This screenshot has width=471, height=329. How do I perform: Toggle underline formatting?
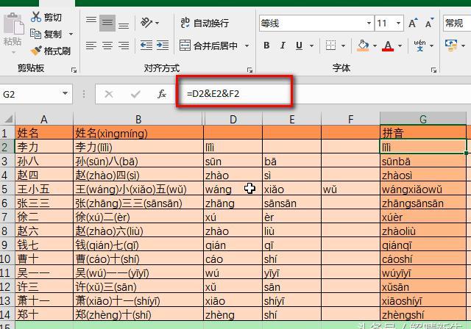click(299, 46)
